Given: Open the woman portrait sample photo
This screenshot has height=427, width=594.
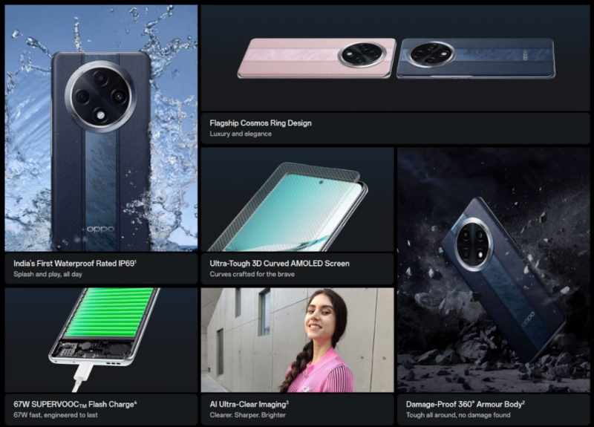Looking at the screenshot, I should [298, 340].
